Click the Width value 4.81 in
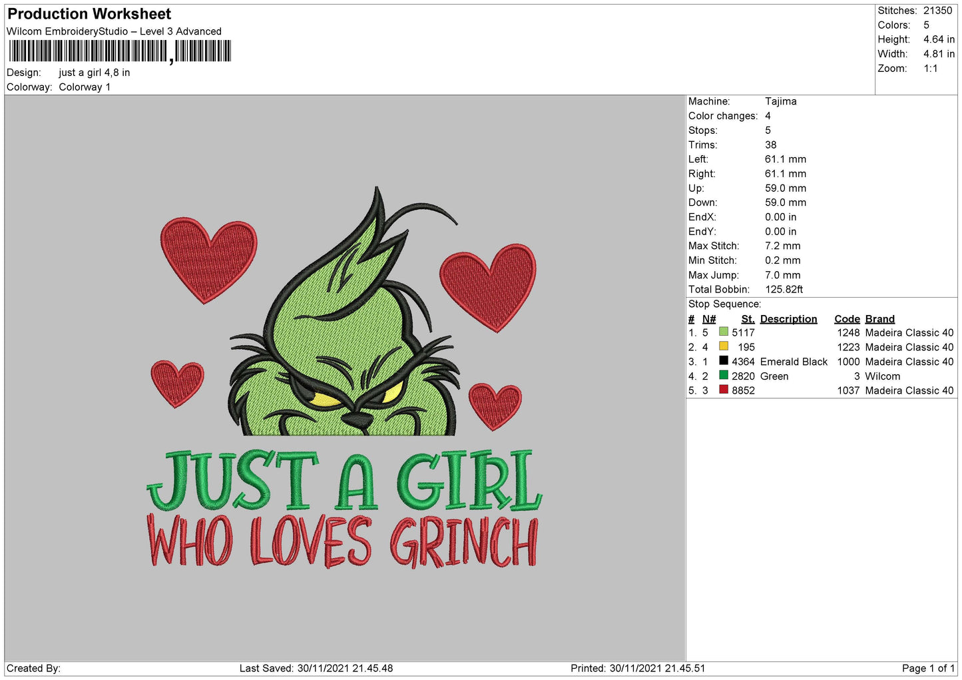The width and height of the screenshot is (962, 680). point(939,54)
